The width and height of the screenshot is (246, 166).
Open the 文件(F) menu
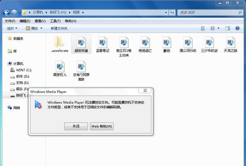pyautogui.click(x=10, y=21)
